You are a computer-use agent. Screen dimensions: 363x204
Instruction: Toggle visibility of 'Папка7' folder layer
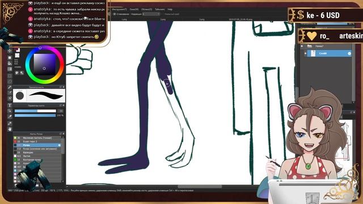point(302,46)
